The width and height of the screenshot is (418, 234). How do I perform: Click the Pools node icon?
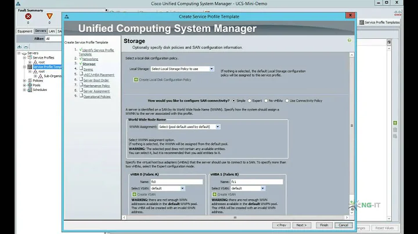click(x=30, y=85)
